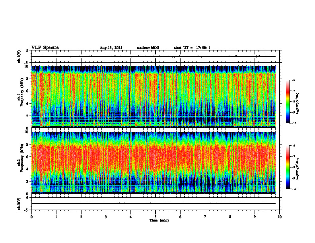Click the "ch.1(V)" waveform axis label

[x=19, y=56]
